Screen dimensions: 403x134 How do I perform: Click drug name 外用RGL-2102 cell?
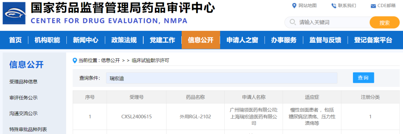[195, 117]
